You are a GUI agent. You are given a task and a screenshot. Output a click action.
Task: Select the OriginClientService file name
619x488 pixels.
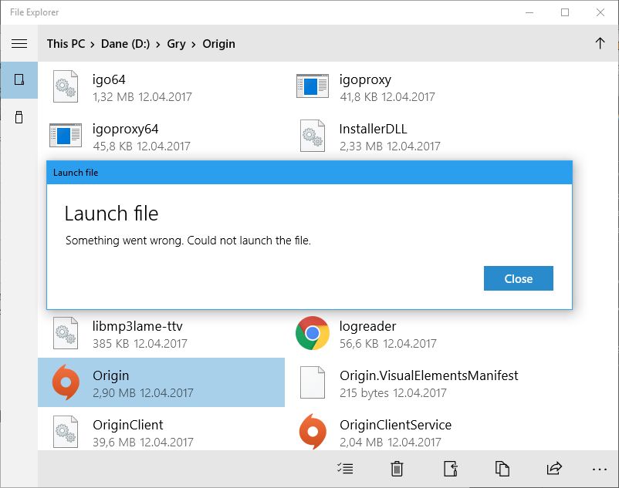point(396,425)
